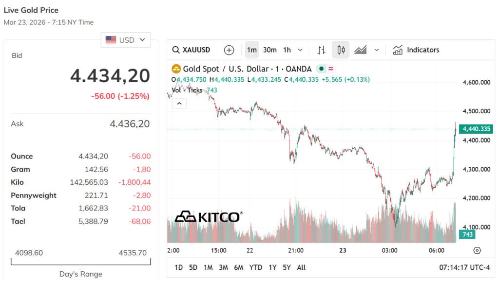The height and width of the screenshot is (281, 499).
Task: Click the market status green dot
Action: pyautogui.click(x=321, y=69)
